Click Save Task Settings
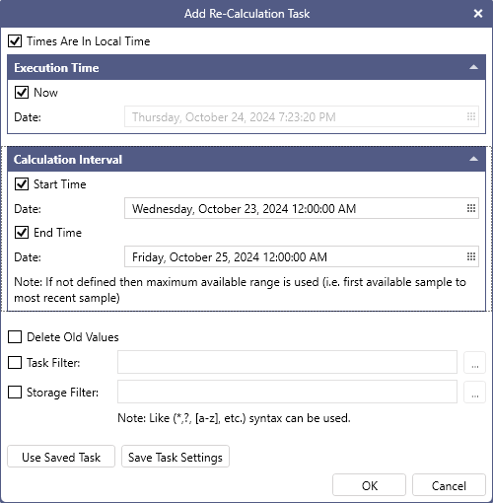This screenshot has width=493, height=503. 176,457
